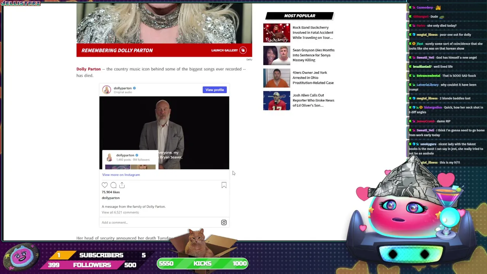Click megtal_illness on the '2 blonde baddies lost' message

click(x=427, y=99)
